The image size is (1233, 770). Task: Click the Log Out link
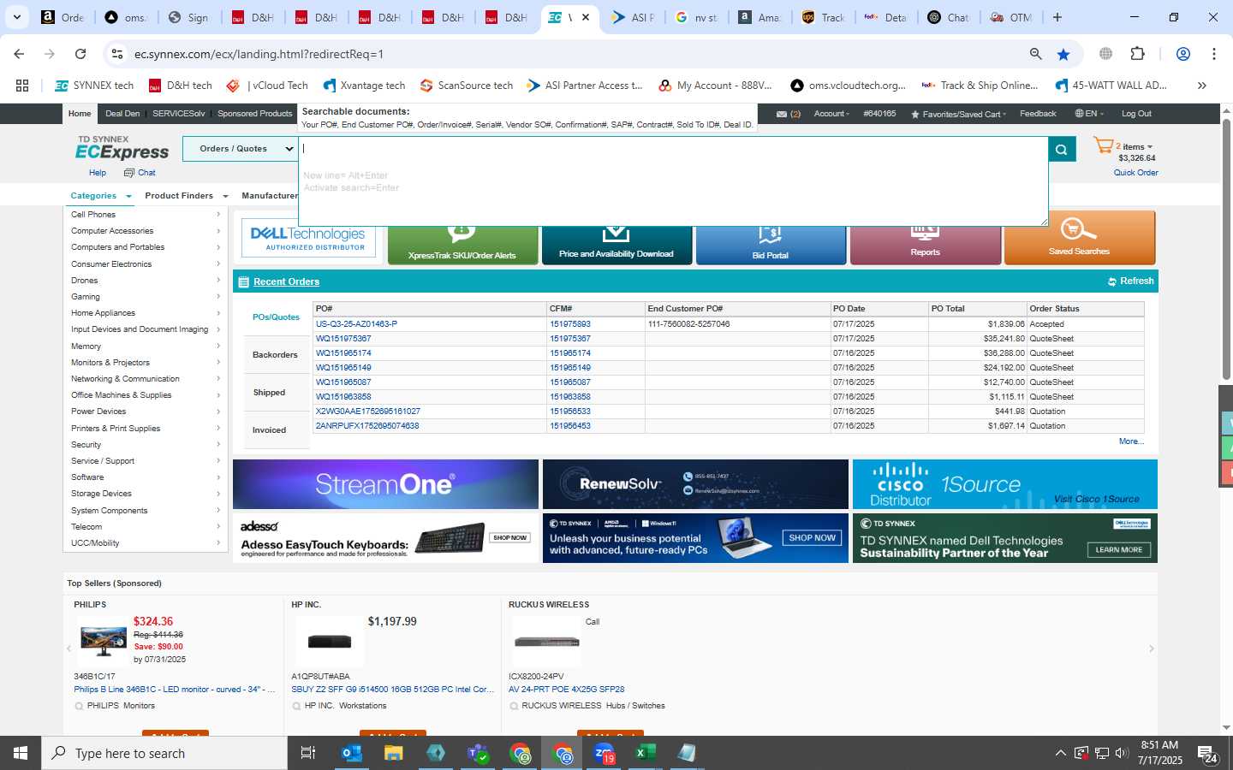(x=1136, y=114)
